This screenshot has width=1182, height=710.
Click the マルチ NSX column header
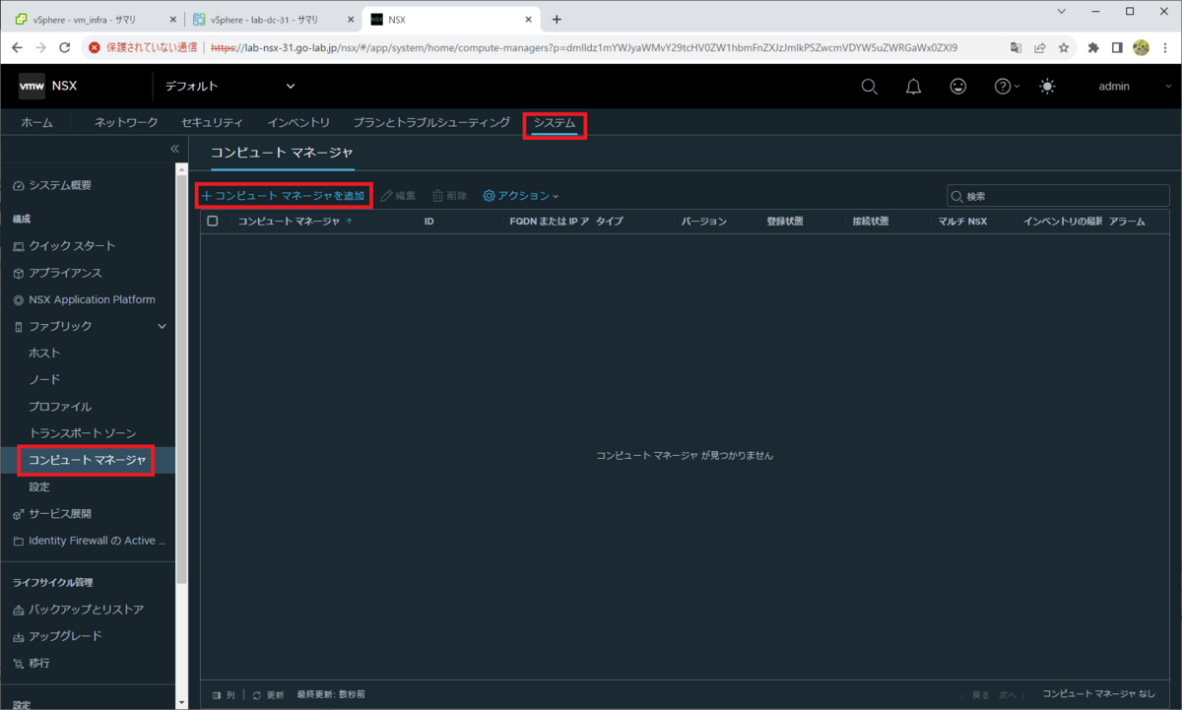click(x=962, y=222)
